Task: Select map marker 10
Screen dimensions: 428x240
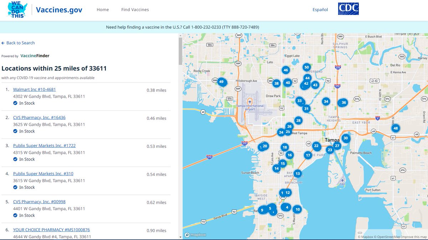Action: (x=297, y=209)
